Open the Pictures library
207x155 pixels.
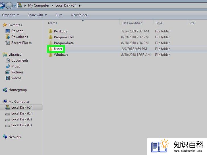17,72
